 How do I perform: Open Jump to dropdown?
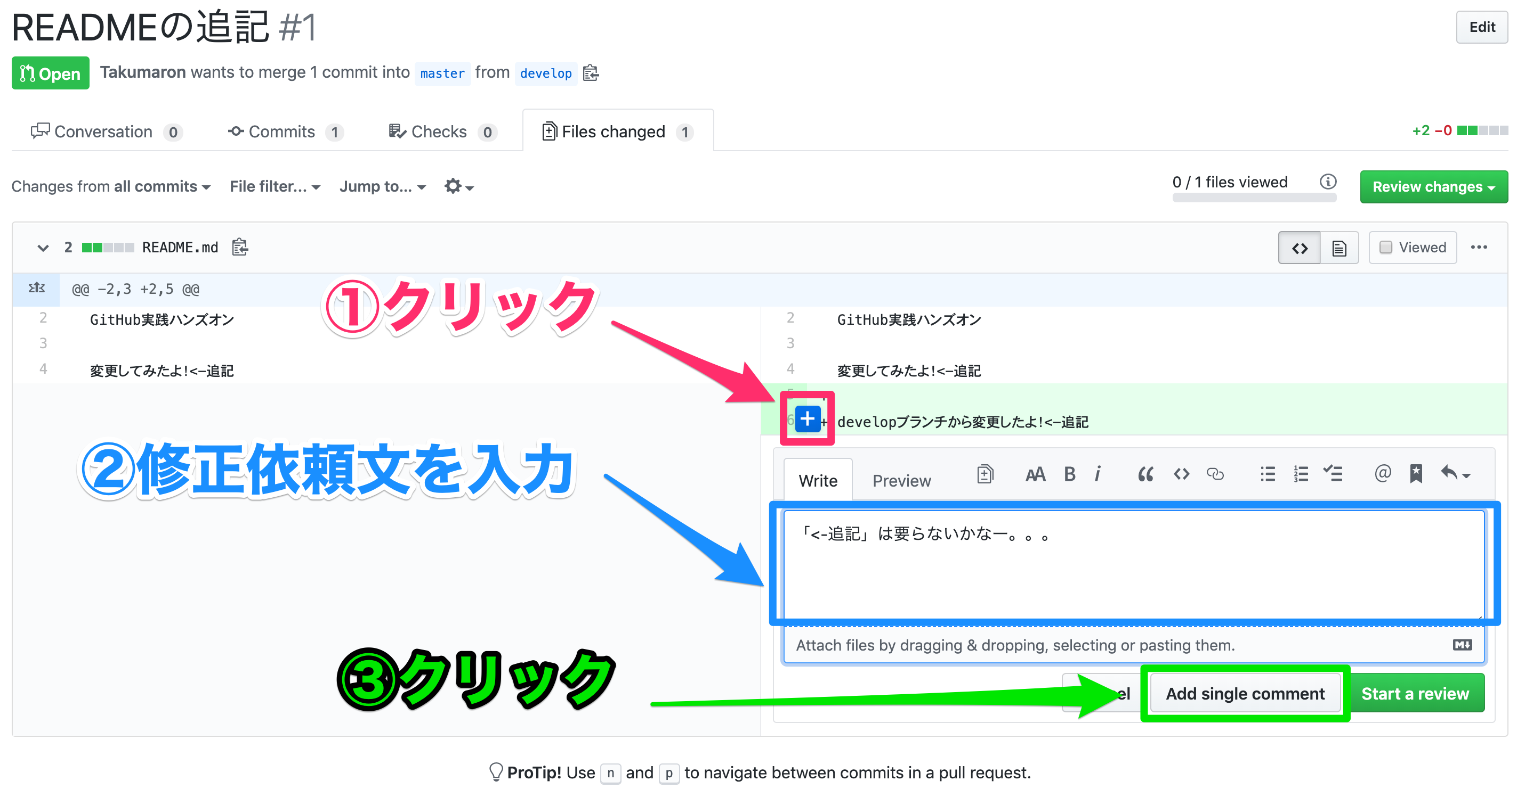[382, 186]
